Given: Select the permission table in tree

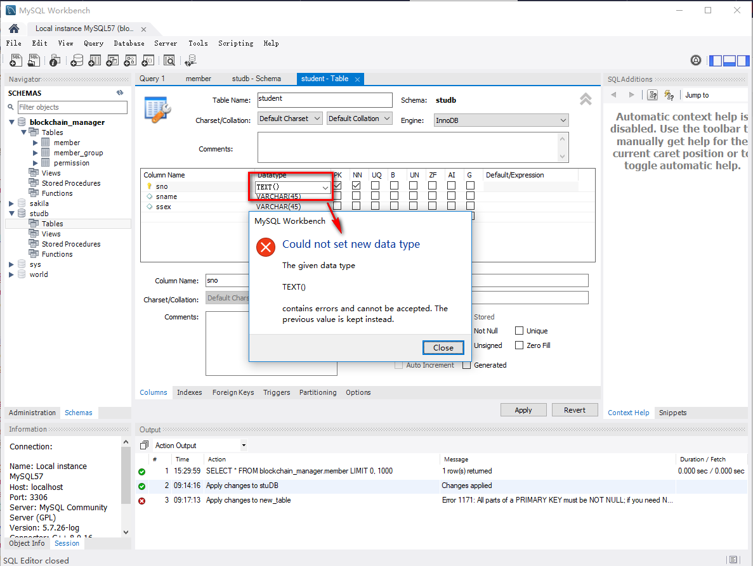Looking at the screenshot, I should (72, 163).
